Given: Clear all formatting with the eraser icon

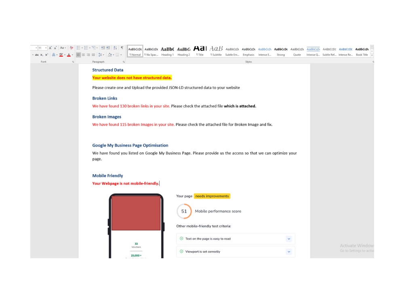Looking at the screenshot, I should [x=72, y=48].
